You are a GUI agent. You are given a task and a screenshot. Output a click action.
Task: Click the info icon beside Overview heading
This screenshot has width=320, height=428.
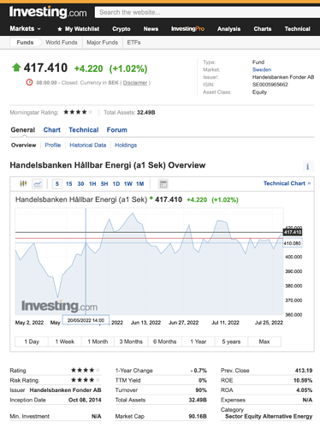pyautogui.click(x=308, y=166)
